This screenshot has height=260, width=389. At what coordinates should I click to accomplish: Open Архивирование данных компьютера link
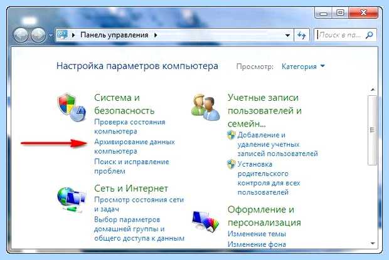point(134,147)
